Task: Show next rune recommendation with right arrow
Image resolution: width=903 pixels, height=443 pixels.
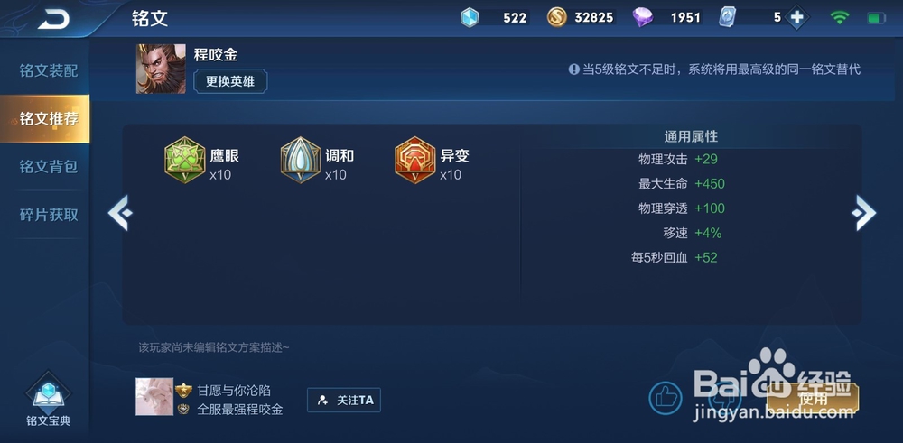Action: [864, 213]
